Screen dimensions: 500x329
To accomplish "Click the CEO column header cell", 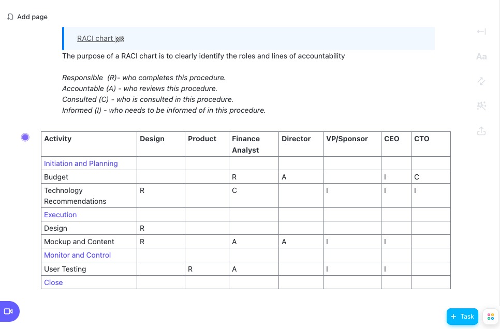I will pyautogui.click(x=396, y=139).
